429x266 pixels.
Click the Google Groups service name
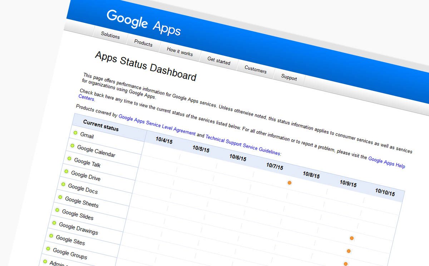pos(70,253)
